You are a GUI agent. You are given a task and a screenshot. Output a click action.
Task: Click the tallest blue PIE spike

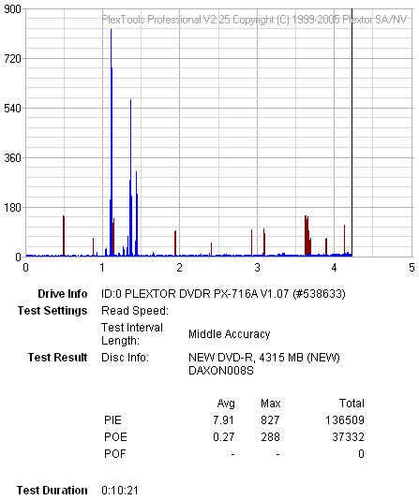tap(111, 143)
